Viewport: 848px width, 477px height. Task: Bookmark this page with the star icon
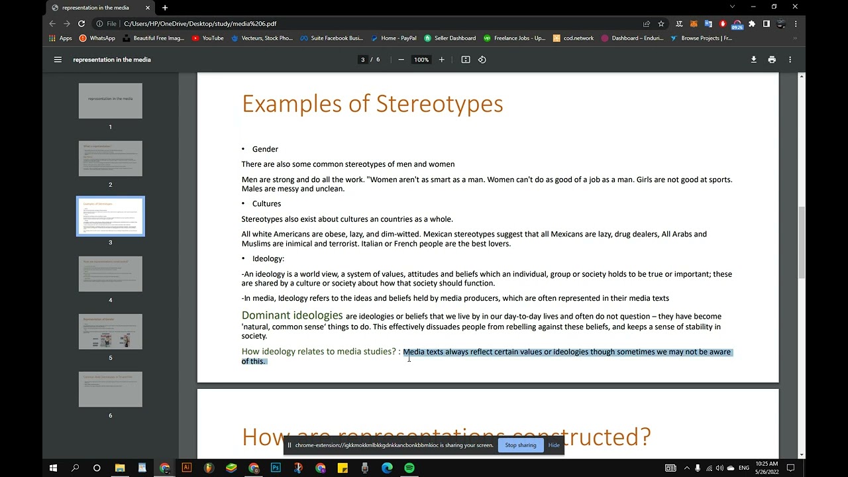point(661,24)
